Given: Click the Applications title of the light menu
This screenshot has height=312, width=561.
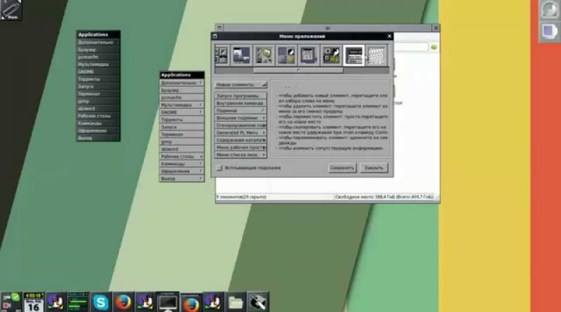Looking at the screenshot, I should [182, 75].
